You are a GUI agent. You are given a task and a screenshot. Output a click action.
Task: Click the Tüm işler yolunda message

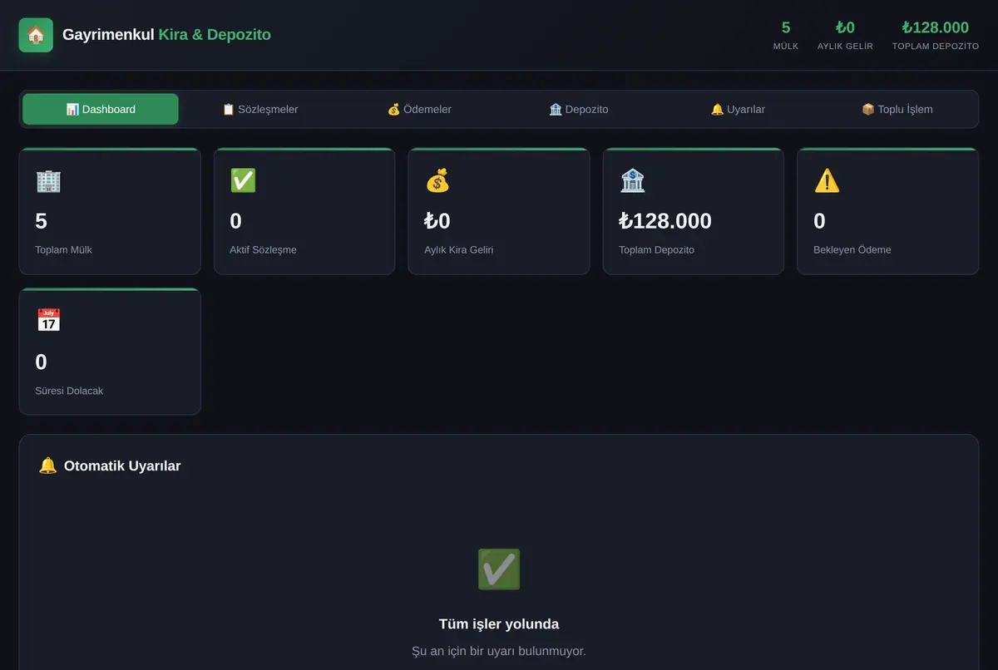[x=499, y=624]
